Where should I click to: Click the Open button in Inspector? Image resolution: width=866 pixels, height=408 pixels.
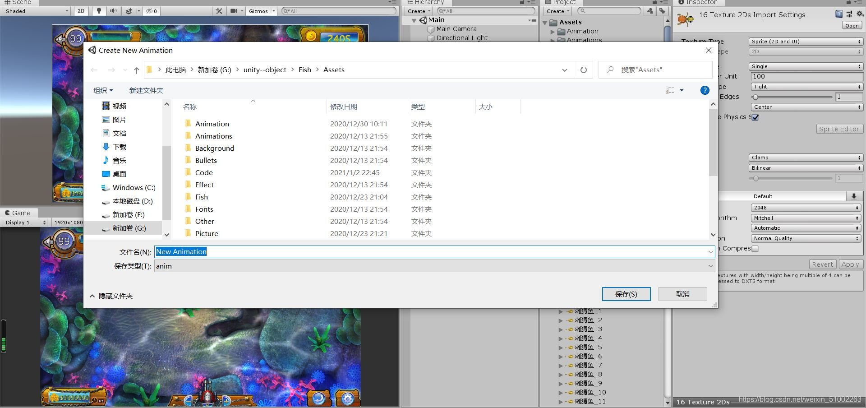click(852, 26)
